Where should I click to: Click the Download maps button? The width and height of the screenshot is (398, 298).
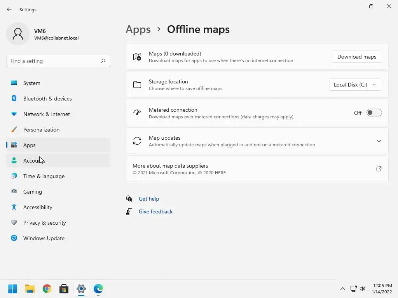click(356, 57)
